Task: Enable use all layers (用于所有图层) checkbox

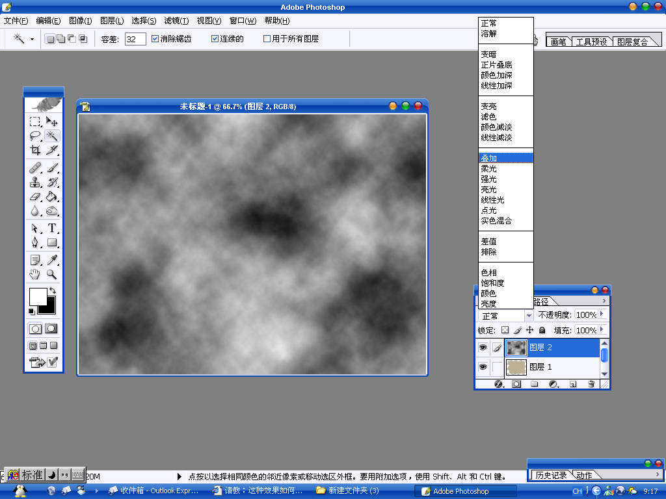Action: click(267, 38)
